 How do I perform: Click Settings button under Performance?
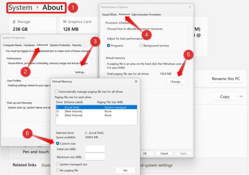coord(80,72)
